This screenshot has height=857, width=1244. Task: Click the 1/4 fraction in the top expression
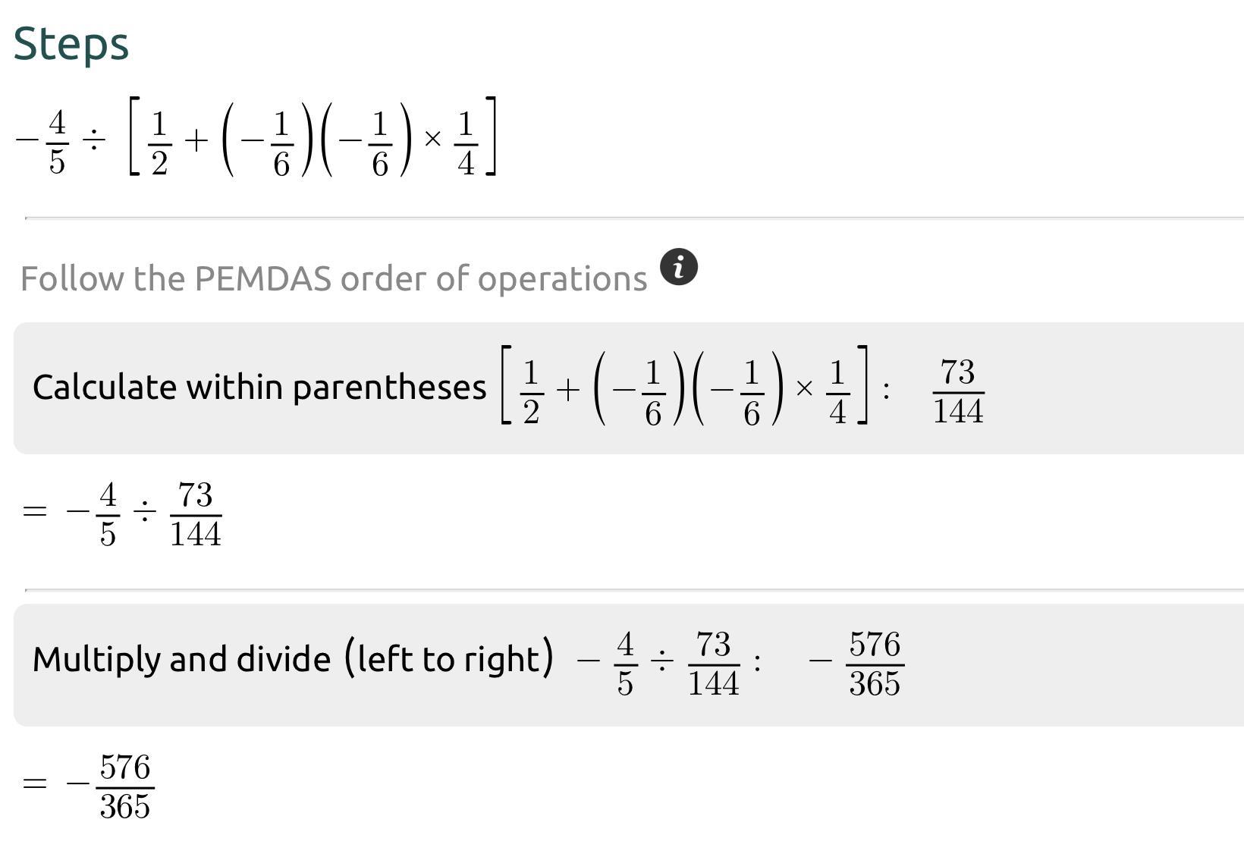[466, 143]
